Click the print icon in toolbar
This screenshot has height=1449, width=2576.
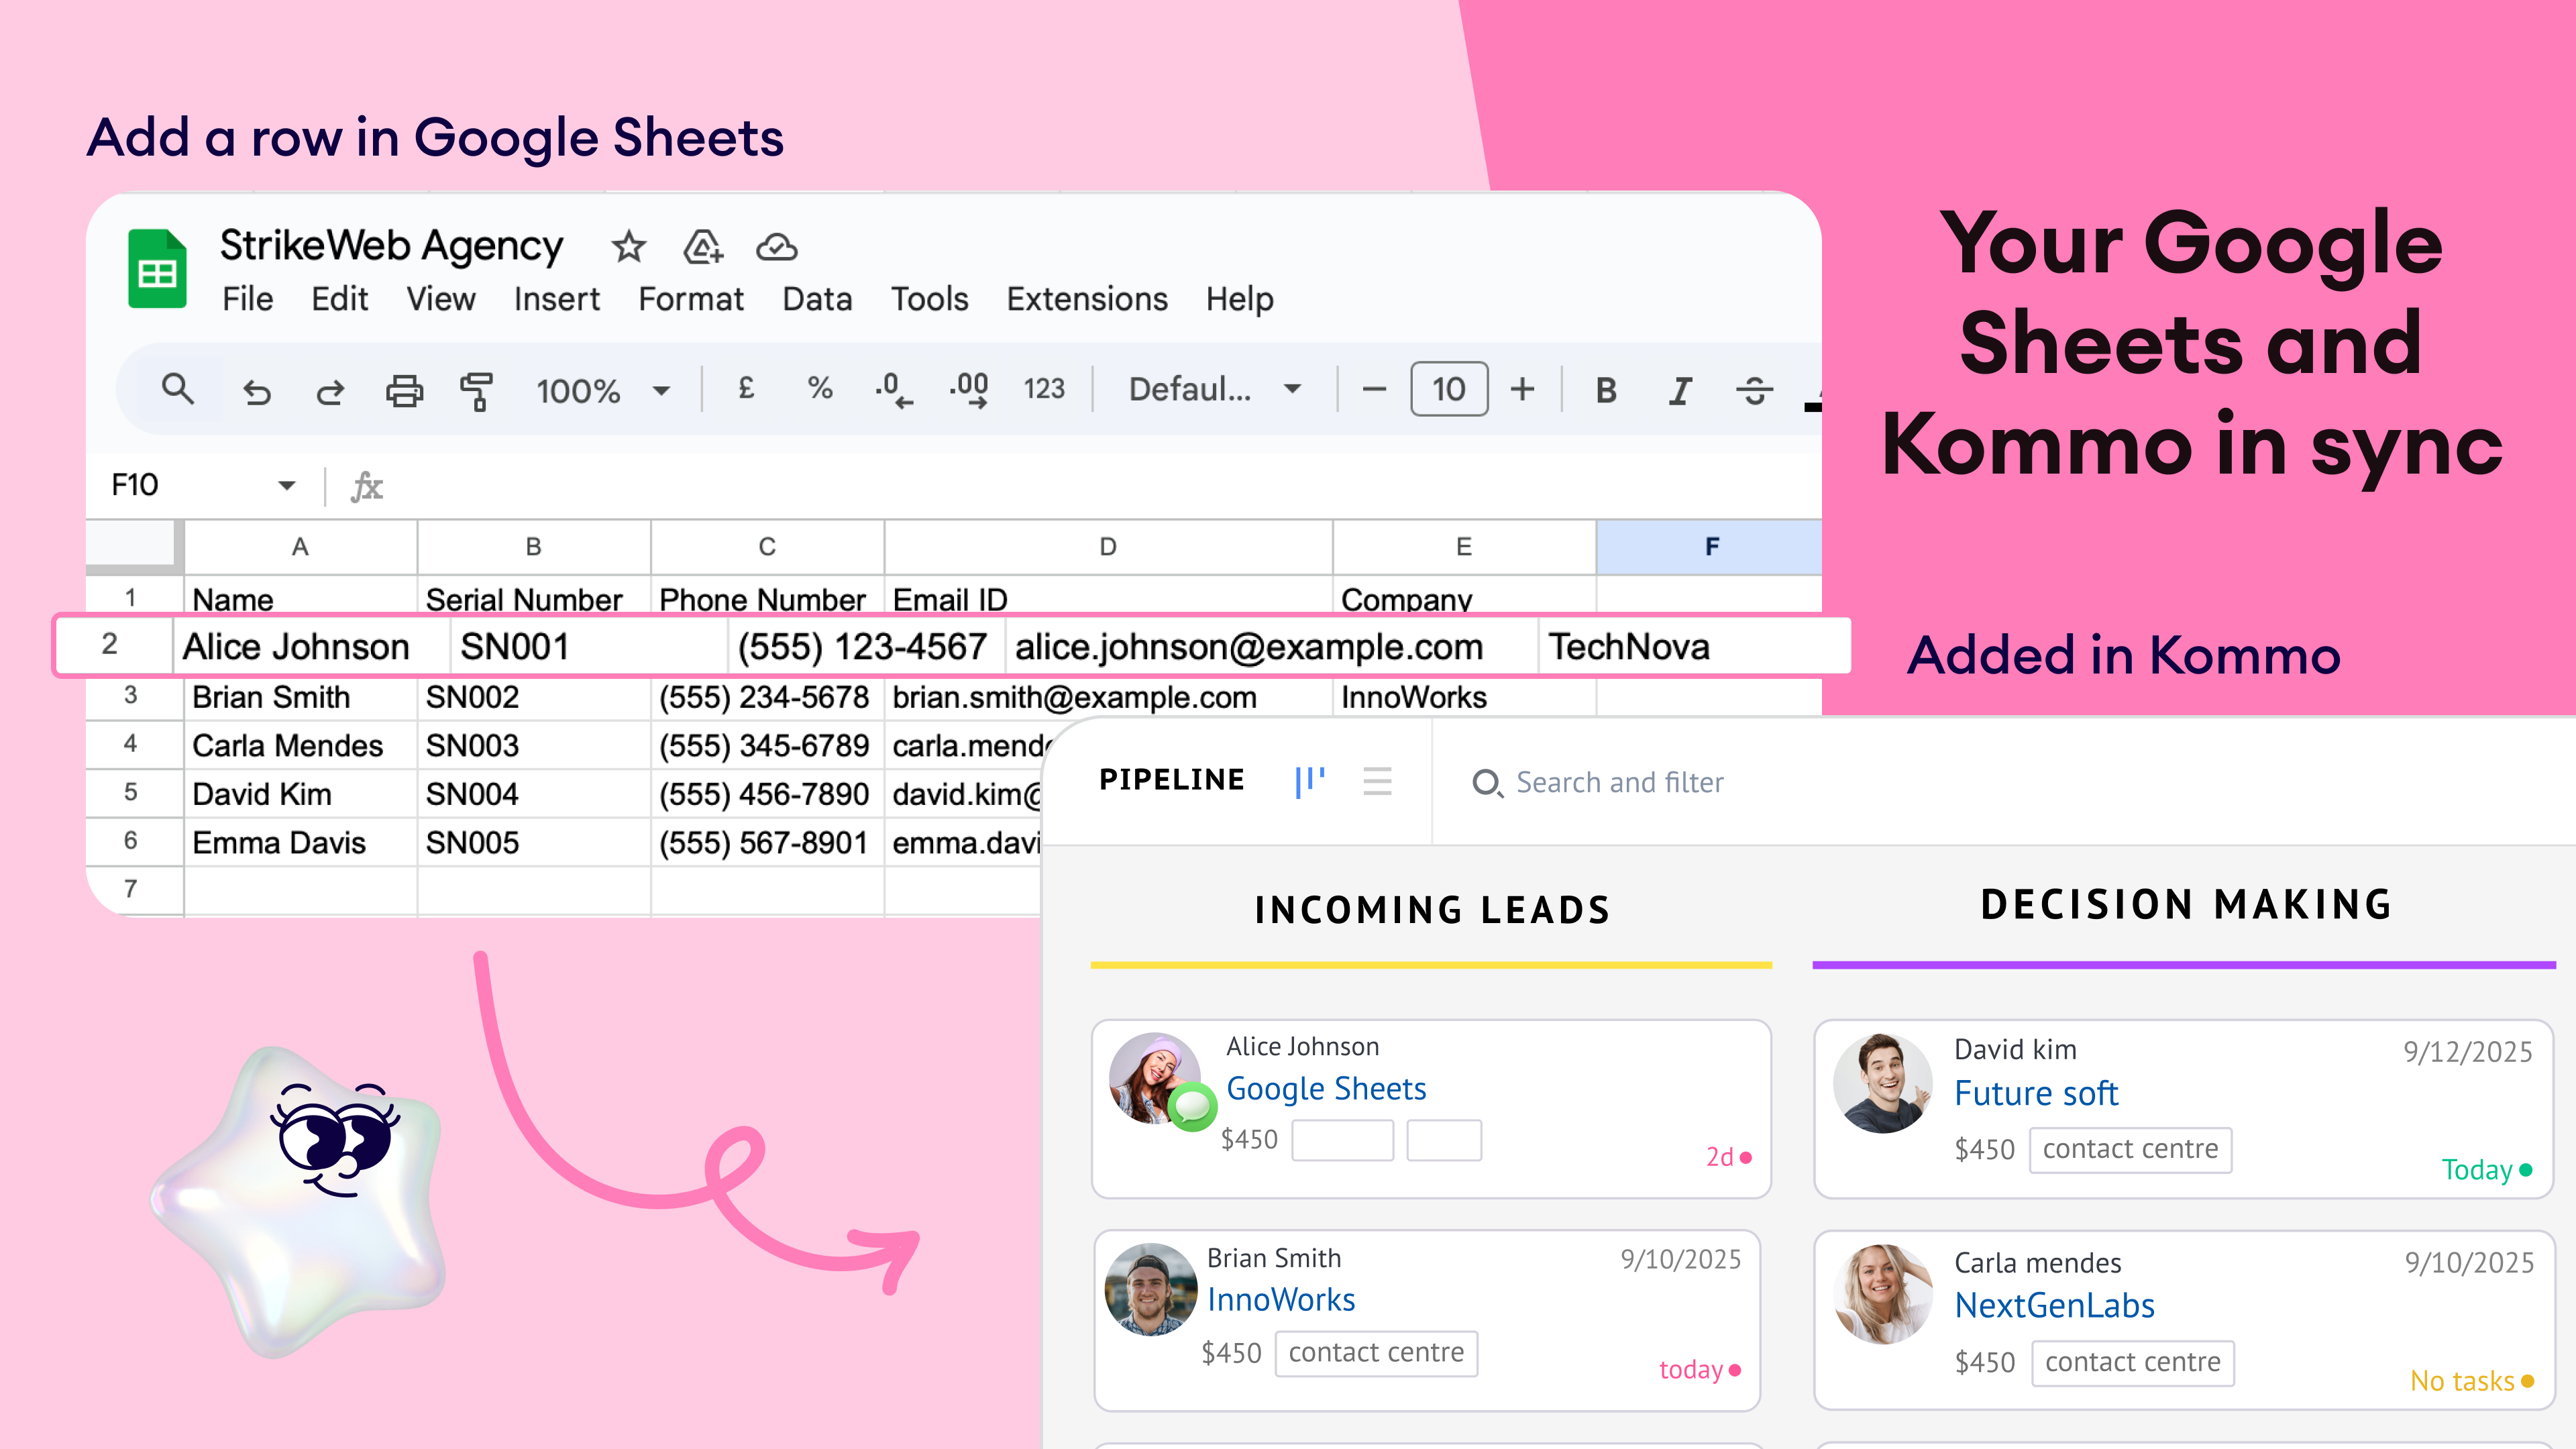pyautogui.click(x=404, y=391)
